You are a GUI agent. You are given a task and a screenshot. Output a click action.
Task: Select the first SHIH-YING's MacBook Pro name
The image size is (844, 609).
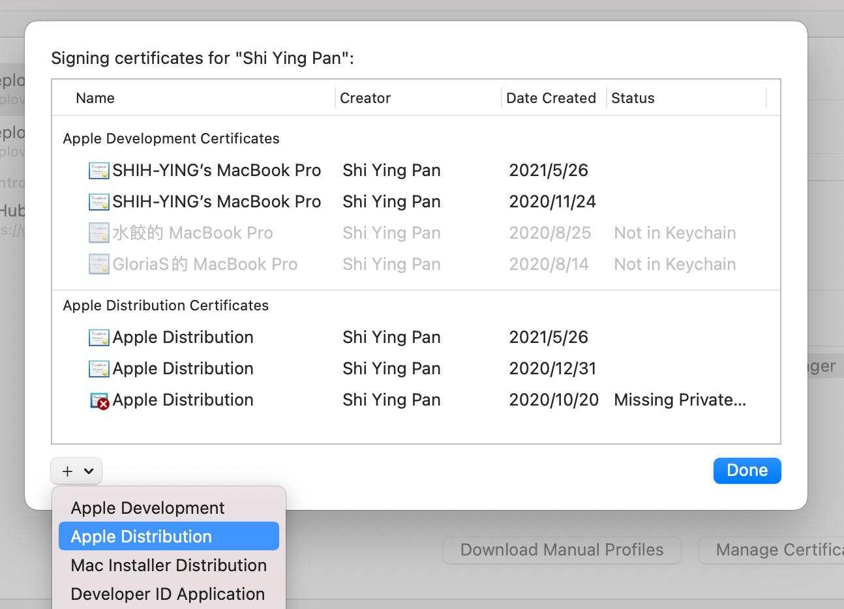(x=217, y=171)
